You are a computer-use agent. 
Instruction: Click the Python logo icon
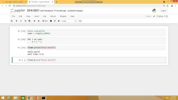154,11
